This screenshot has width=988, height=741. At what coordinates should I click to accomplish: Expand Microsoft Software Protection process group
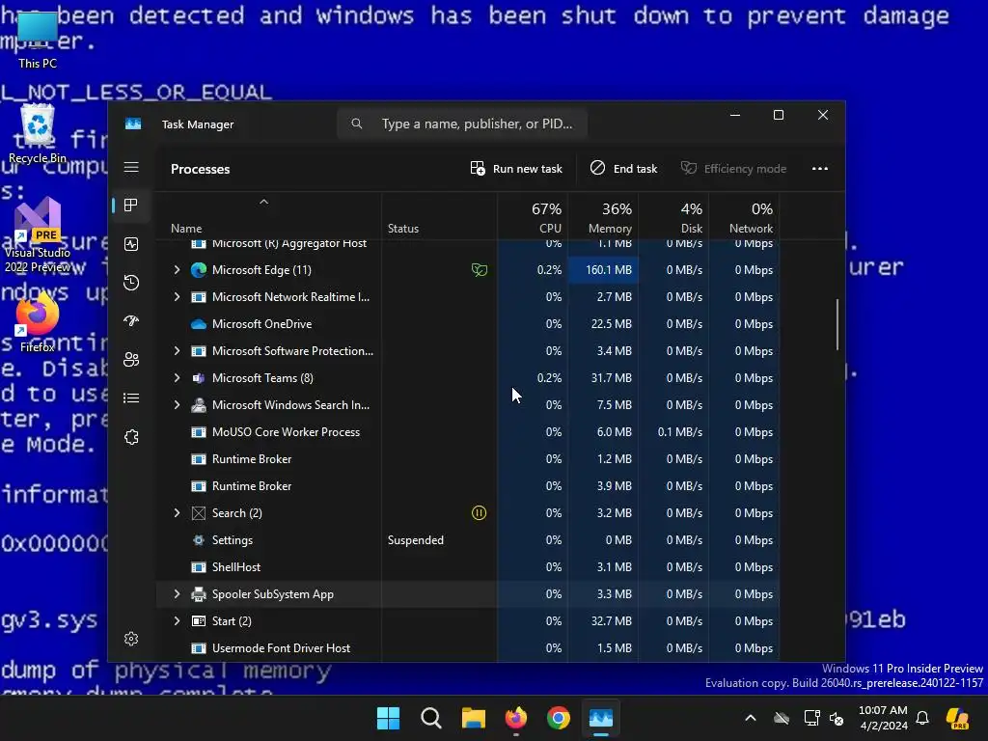(178, 351)
